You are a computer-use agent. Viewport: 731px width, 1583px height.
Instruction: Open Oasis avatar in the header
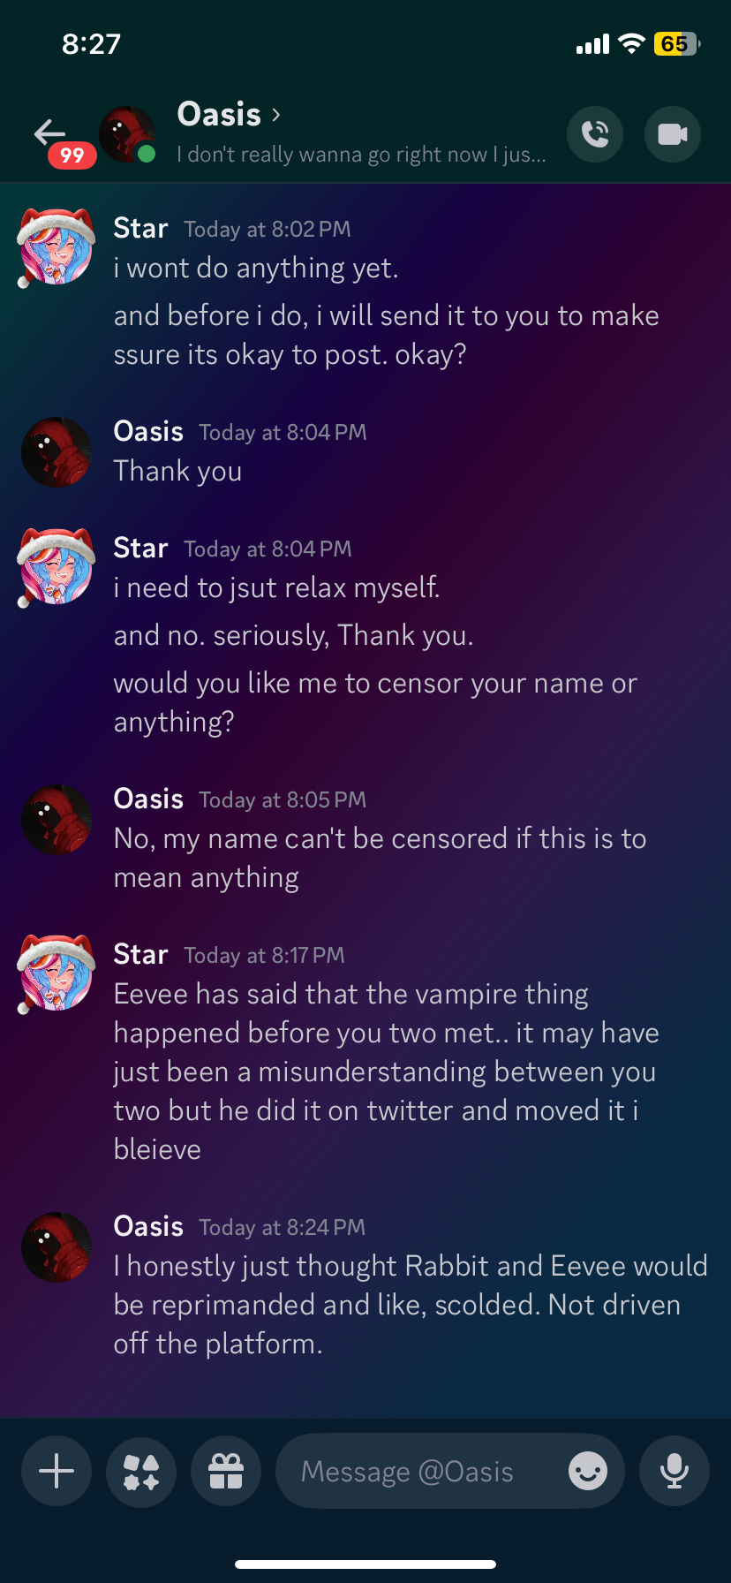pos(126,134)
